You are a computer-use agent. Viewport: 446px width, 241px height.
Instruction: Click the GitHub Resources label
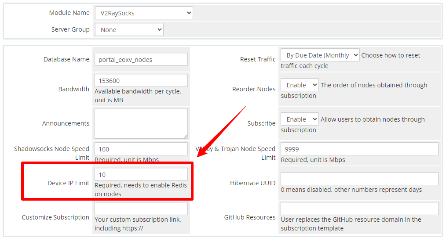pos(249,217)
